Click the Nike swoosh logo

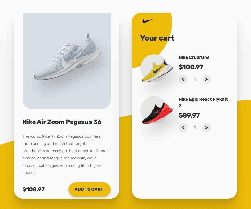point(148,20)
